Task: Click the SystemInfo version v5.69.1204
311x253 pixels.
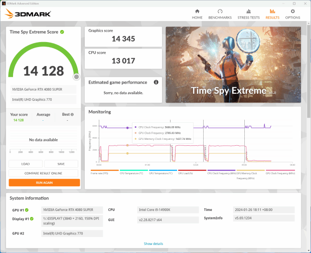Action: coord(264,218)
